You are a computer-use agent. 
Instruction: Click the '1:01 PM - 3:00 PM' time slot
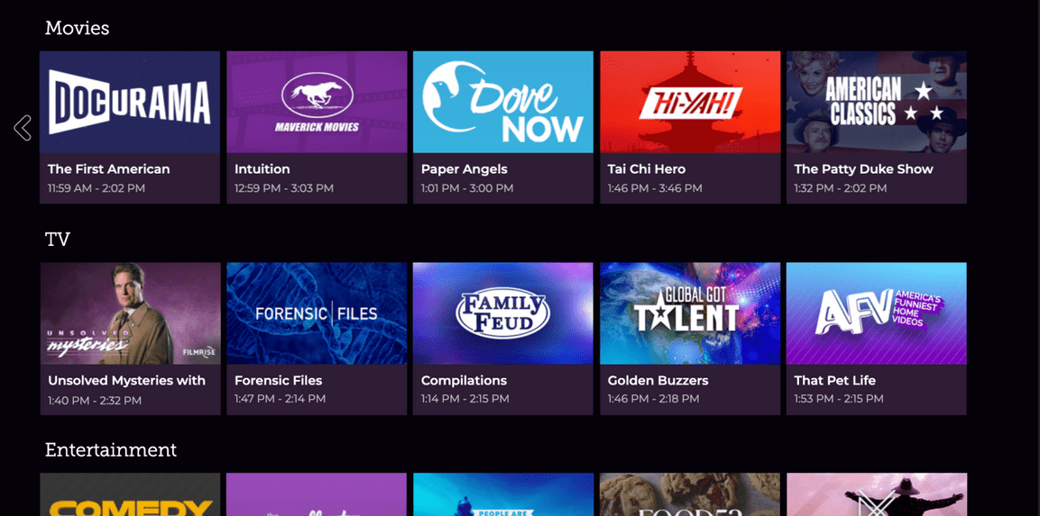[467, 189]
